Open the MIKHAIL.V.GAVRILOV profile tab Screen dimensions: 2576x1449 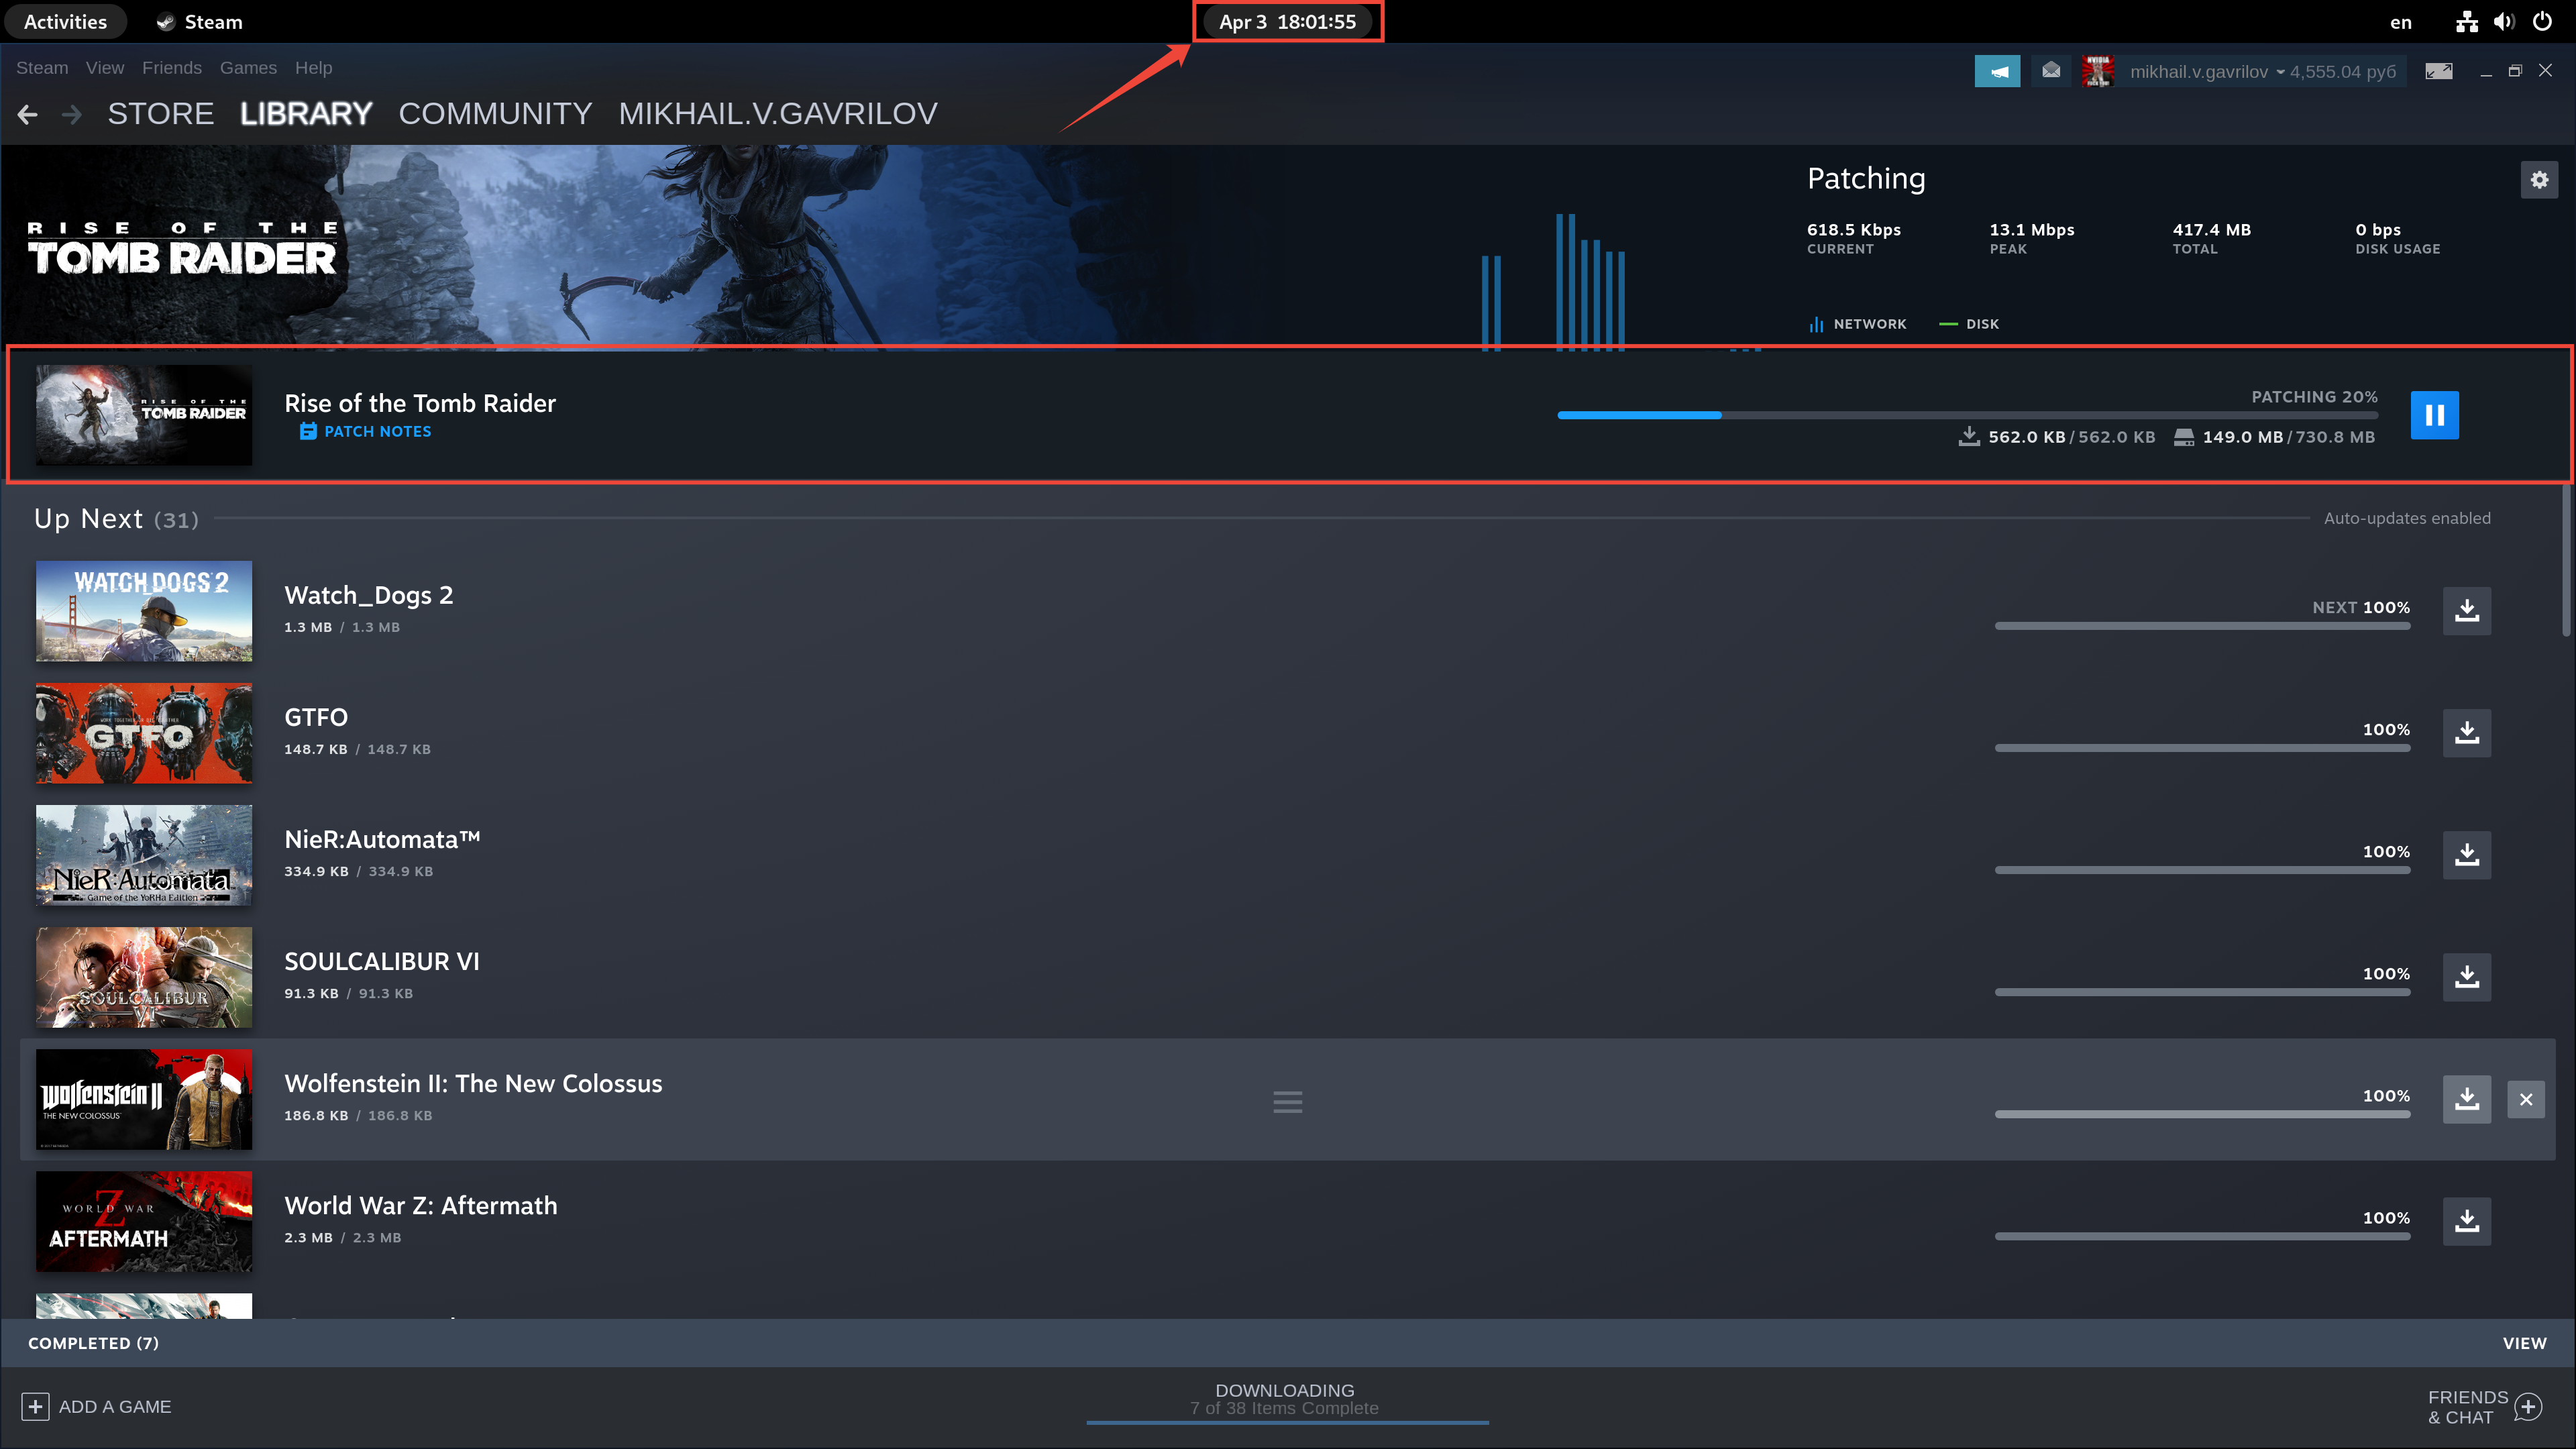pos(778,114)
